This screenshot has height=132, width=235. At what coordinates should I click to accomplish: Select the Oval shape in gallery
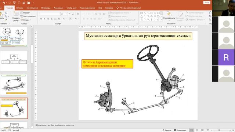tap(155, 13)
